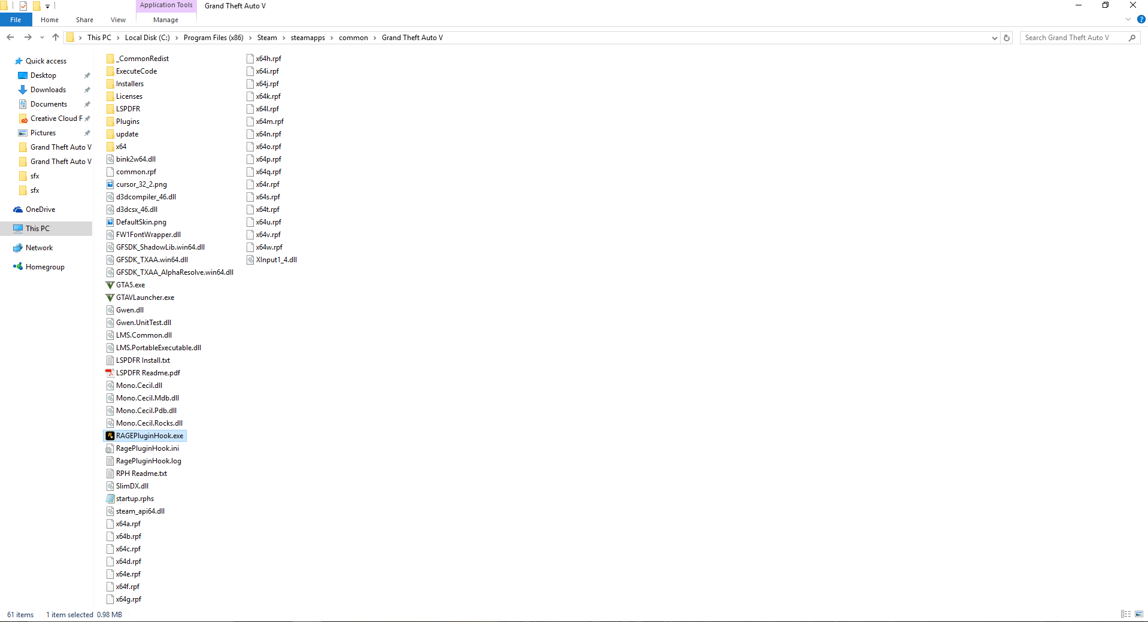Select Homegroup in the navigation pane
The height and width of the screenshot is (622, 1148).
pyautogui.click(x=45, y=267)
